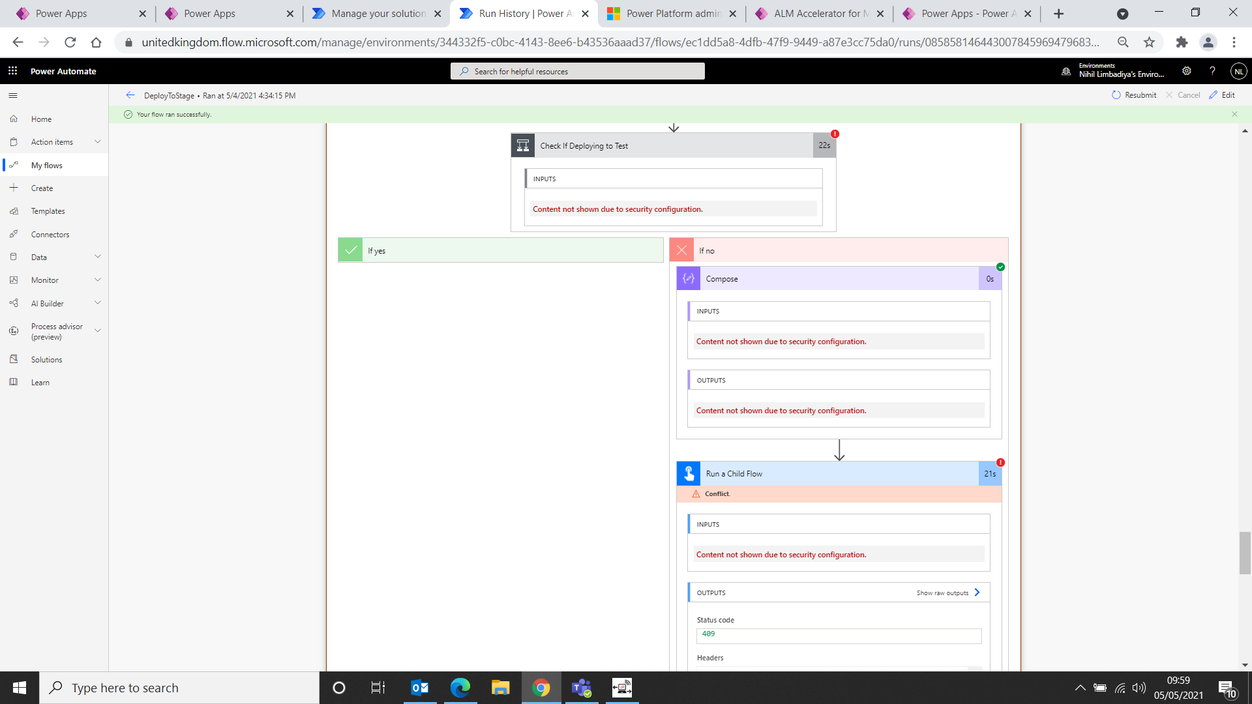Image resolution: width=1252 pixels, height=704 pixels.
Task: Click the Windows Start button
Action: click(x=20, y=688)
